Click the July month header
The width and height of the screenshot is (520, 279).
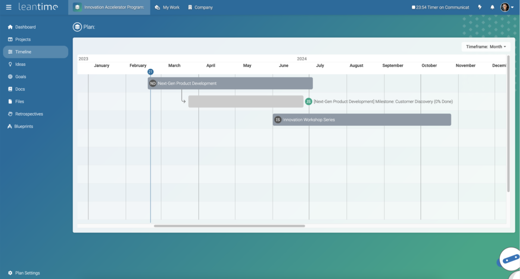[320, 65]
